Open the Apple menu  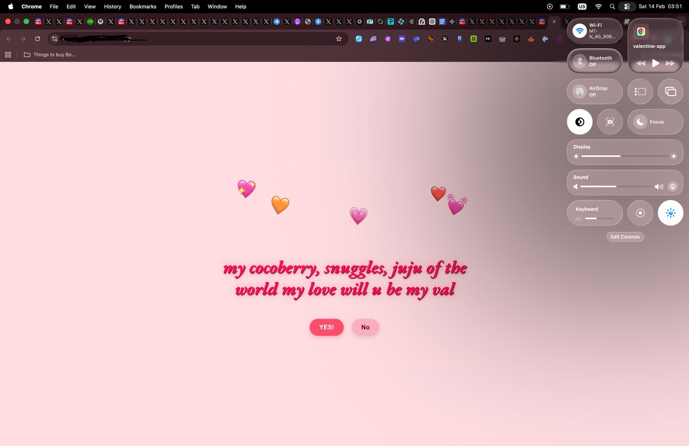(10, 6)
